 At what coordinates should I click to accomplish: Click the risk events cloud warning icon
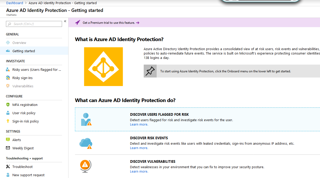click(x=86, y=143)
